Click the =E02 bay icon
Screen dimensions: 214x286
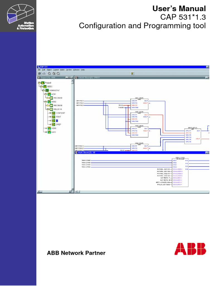tap(49, 102)
